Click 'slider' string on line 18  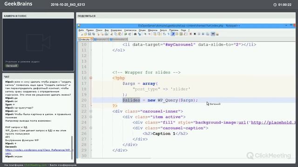pos(180,89)
